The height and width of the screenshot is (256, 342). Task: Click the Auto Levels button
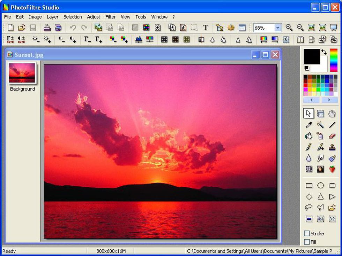click(x=10, y=39)
